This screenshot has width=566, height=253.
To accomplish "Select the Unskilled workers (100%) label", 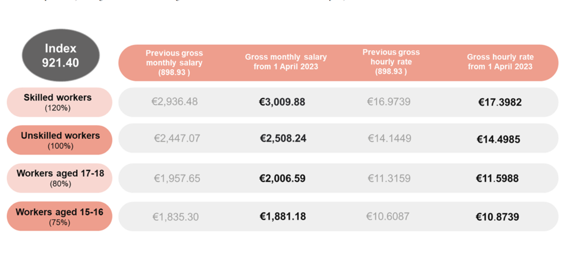I will point(59,140).
